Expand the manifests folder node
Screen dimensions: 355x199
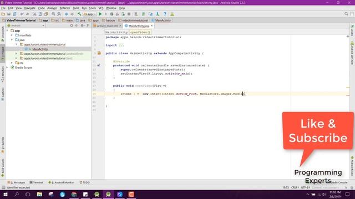[12, 35]
